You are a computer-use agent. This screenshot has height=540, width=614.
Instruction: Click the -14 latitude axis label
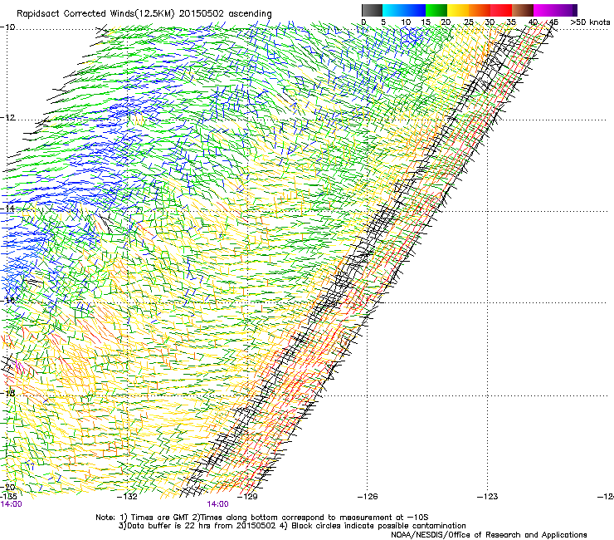pyautogui.click(x=7, y=209)
